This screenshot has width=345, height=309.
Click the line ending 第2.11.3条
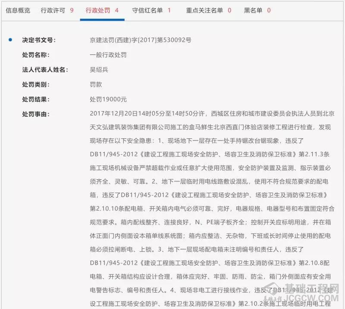tap(210, 154)
